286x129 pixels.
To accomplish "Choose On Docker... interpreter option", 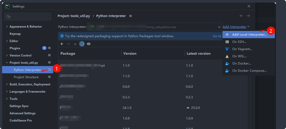I will coord(249,63).
